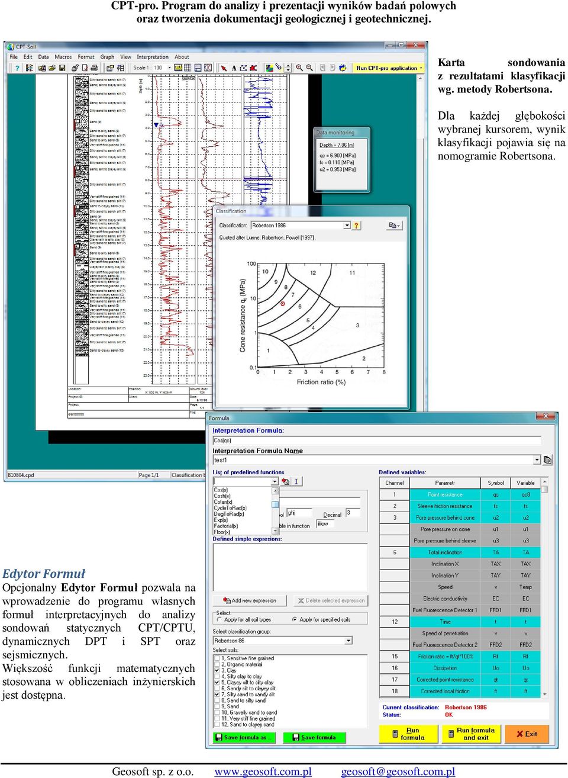Click the zoom out magnifier icon
568x778 pixels.
(309, 68)
